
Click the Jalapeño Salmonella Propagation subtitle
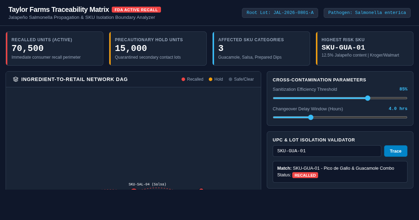coord(82,17)
